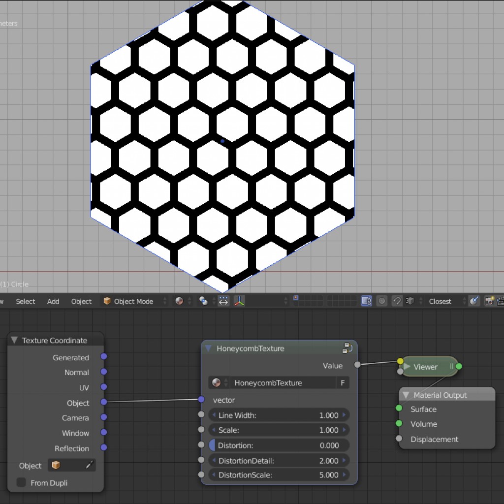Open the Select menu

(25, 301)
